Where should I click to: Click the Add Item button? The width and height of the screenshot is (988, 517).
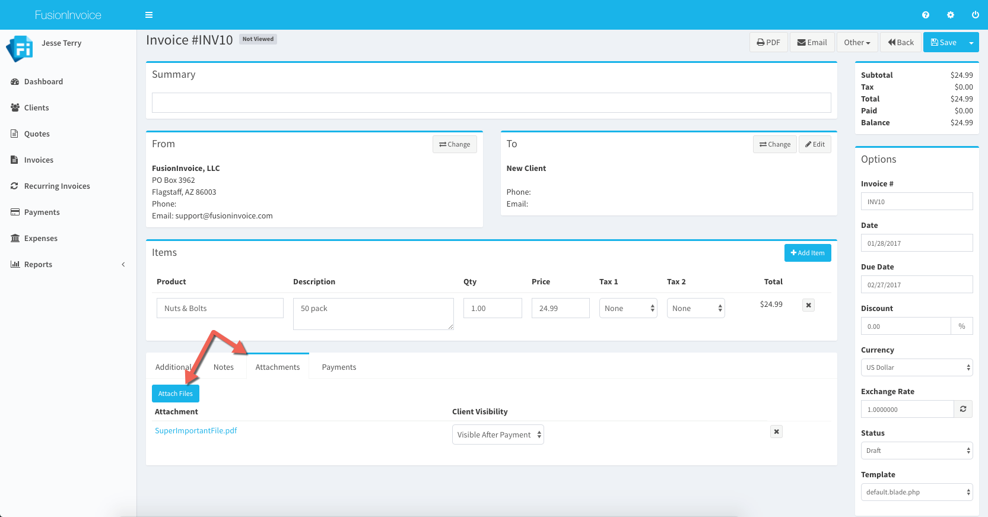(808, 253)
